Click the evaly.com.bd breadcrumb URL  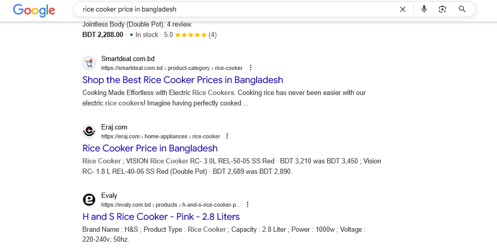coord(170,205)
